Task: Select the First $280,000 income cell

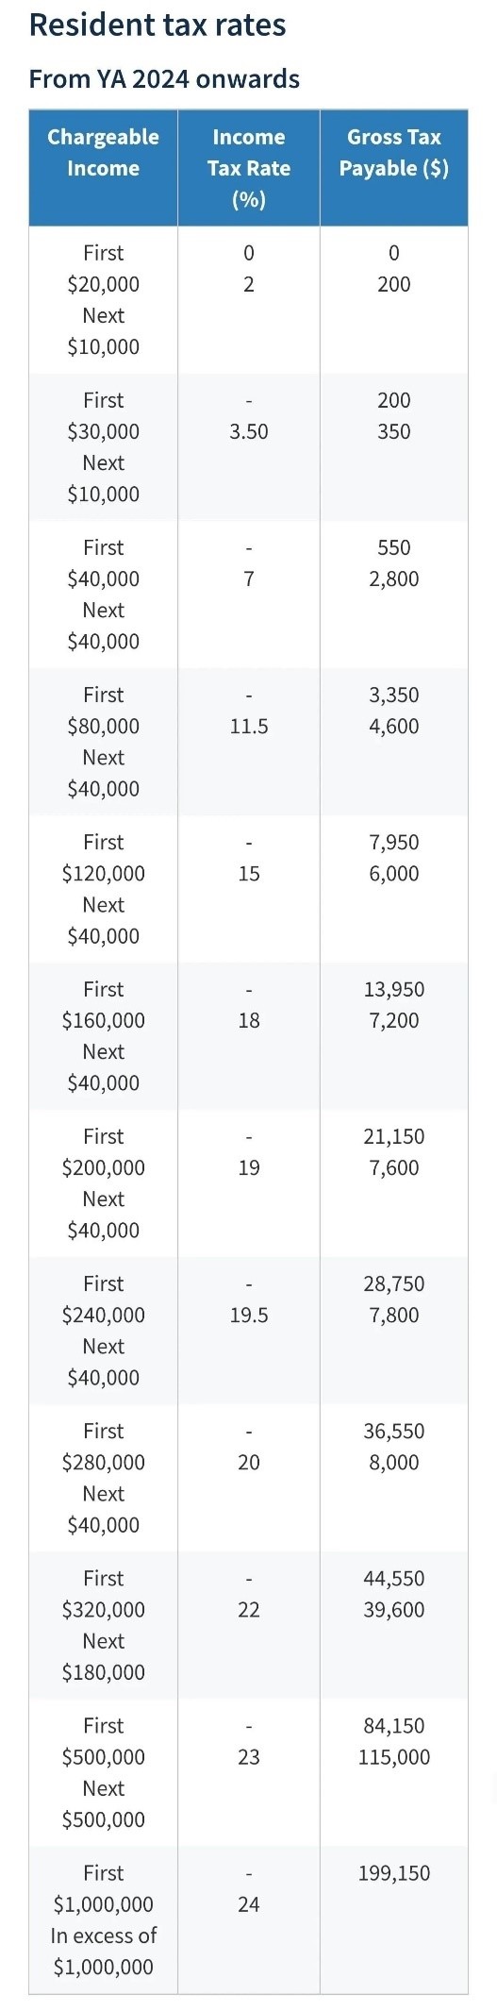Action: click(x=103, y=1447)
